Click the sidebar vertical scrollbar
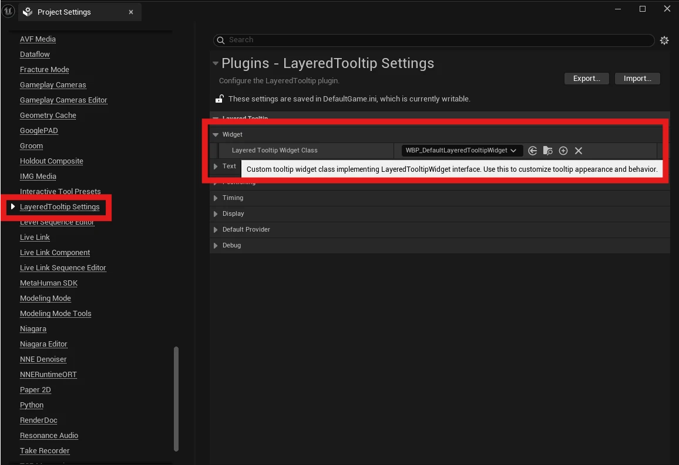This screenshot has width=679, height=465. (176, 399)
